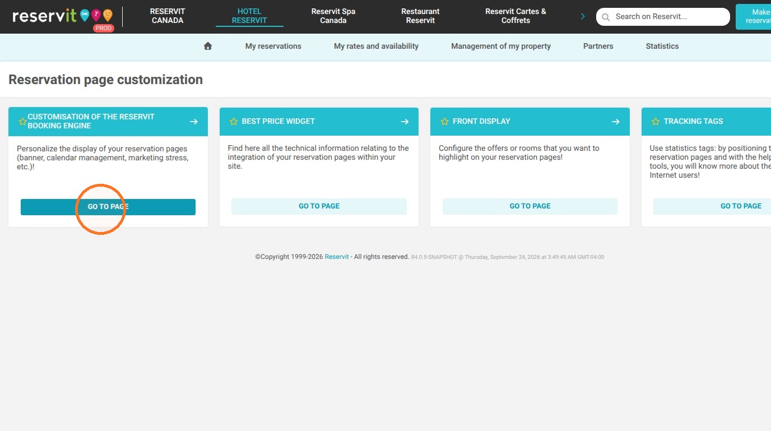This screenshot has width=771, height=431.
Task: Click the search magnifier icon
Action: [x=606, y=17]
